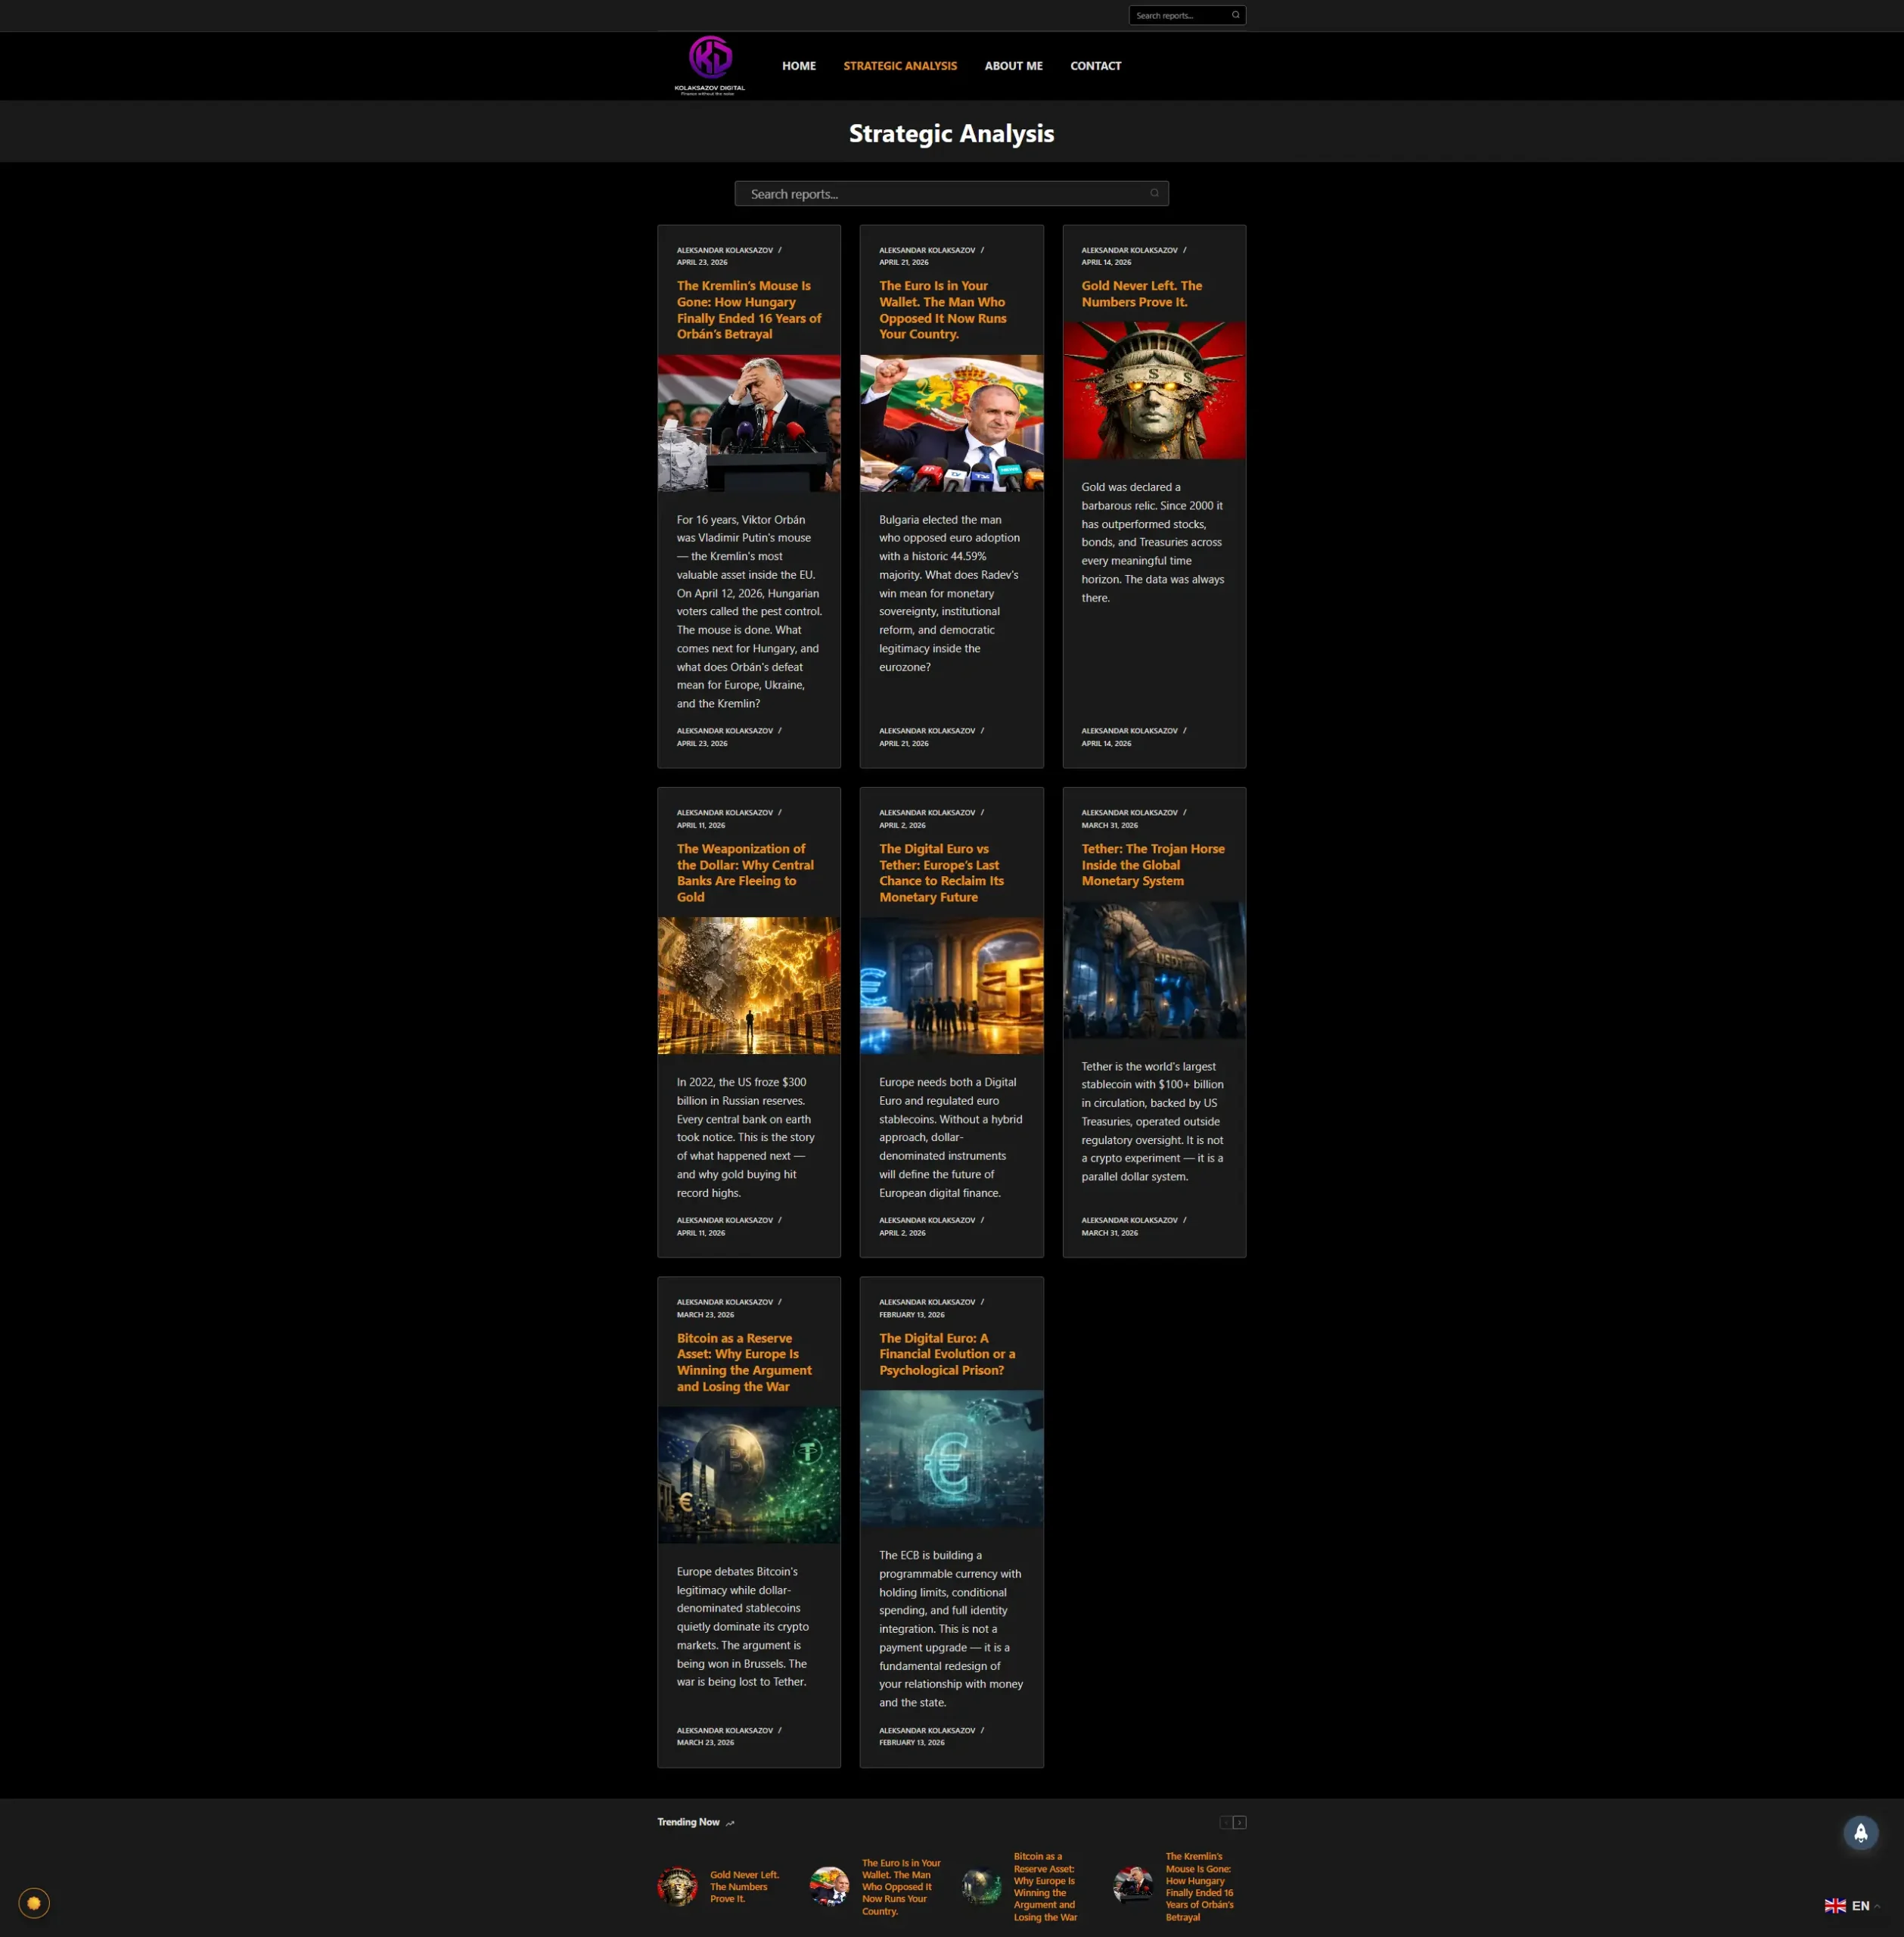Click excerpt starting 'For 16 years, Viktor Orbán'
The height and width of the screenshot is (1937, 1904).
[x=748, y=611]
